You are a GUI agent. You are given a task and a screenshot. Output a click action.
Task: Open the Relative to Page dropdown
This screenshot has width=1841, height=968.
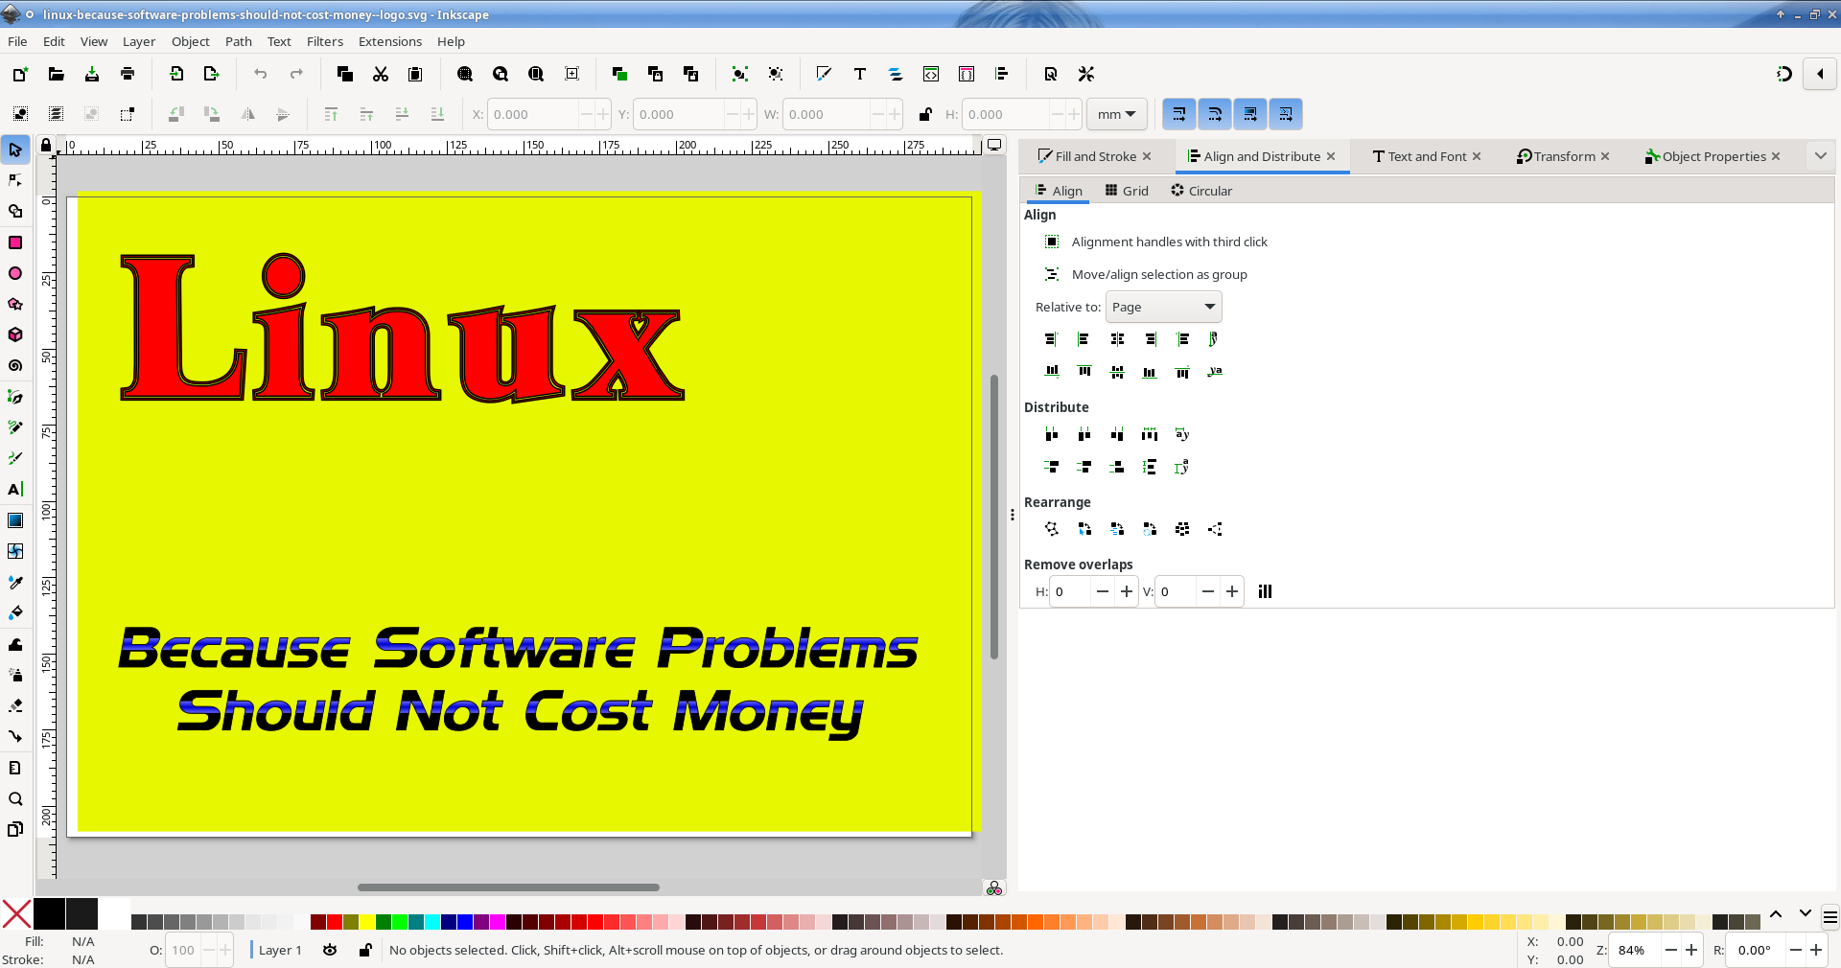pos(1164,307)
